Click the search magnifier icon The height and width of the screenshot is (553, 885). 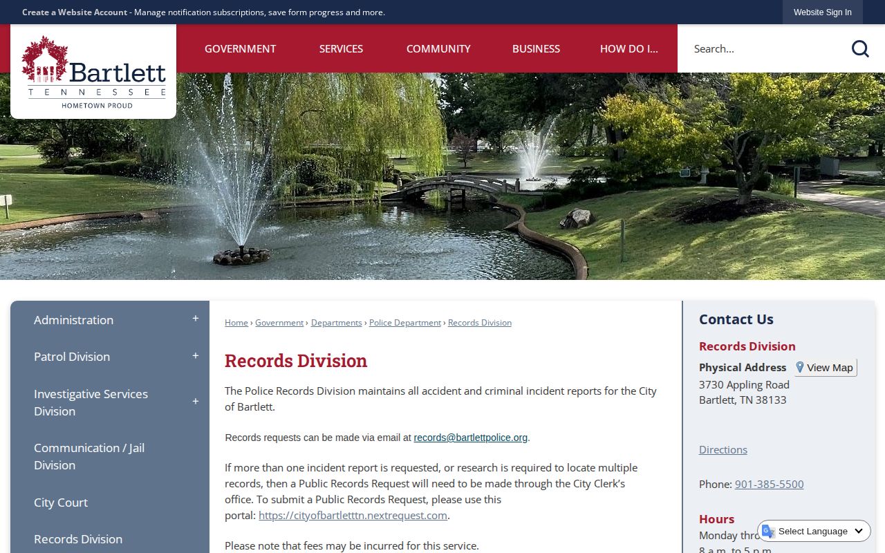pyautogui.click(x=860, y=48)
